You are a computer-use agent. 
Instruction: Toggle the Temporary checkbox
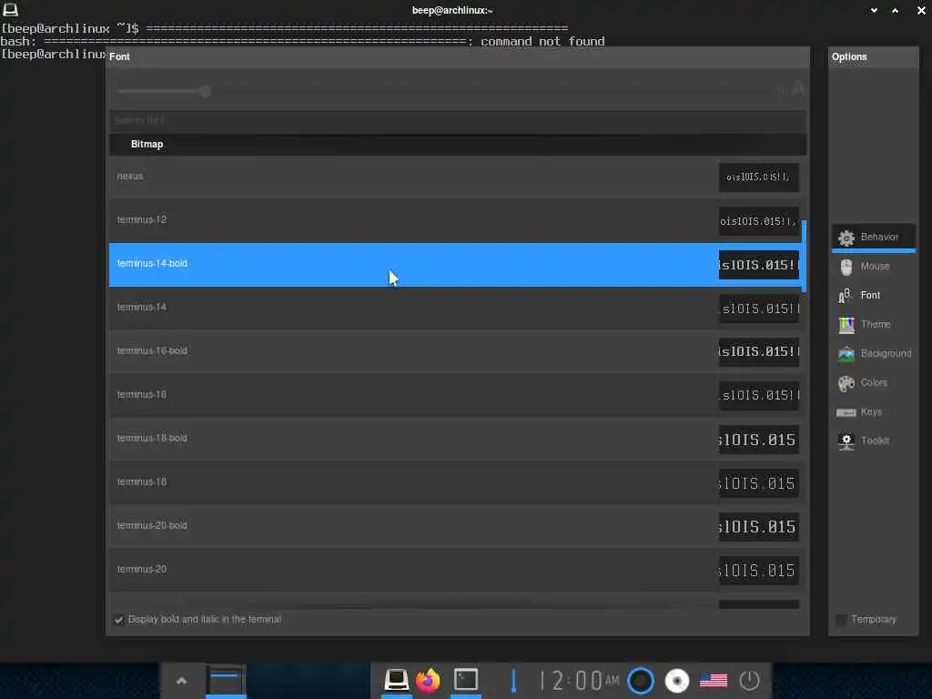click(x=841, y=619)
